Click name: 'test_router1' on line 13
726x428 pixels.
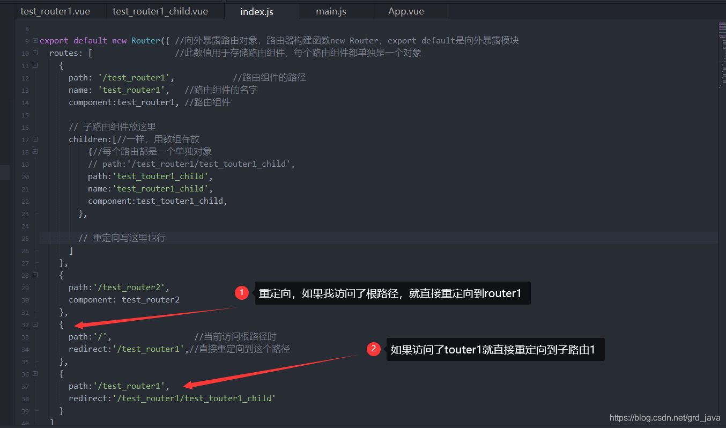click(119, 90)
